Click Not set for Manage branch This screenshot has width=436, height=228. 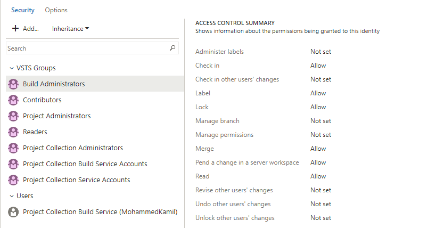[x=321, y=121]
